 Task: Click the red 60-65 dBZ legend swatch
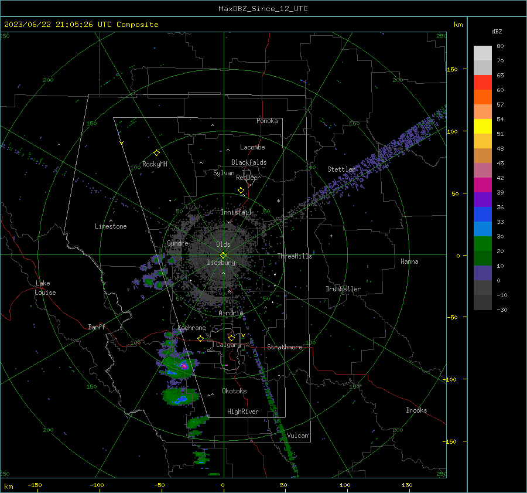pyautogui.click(x=482, y=83)
